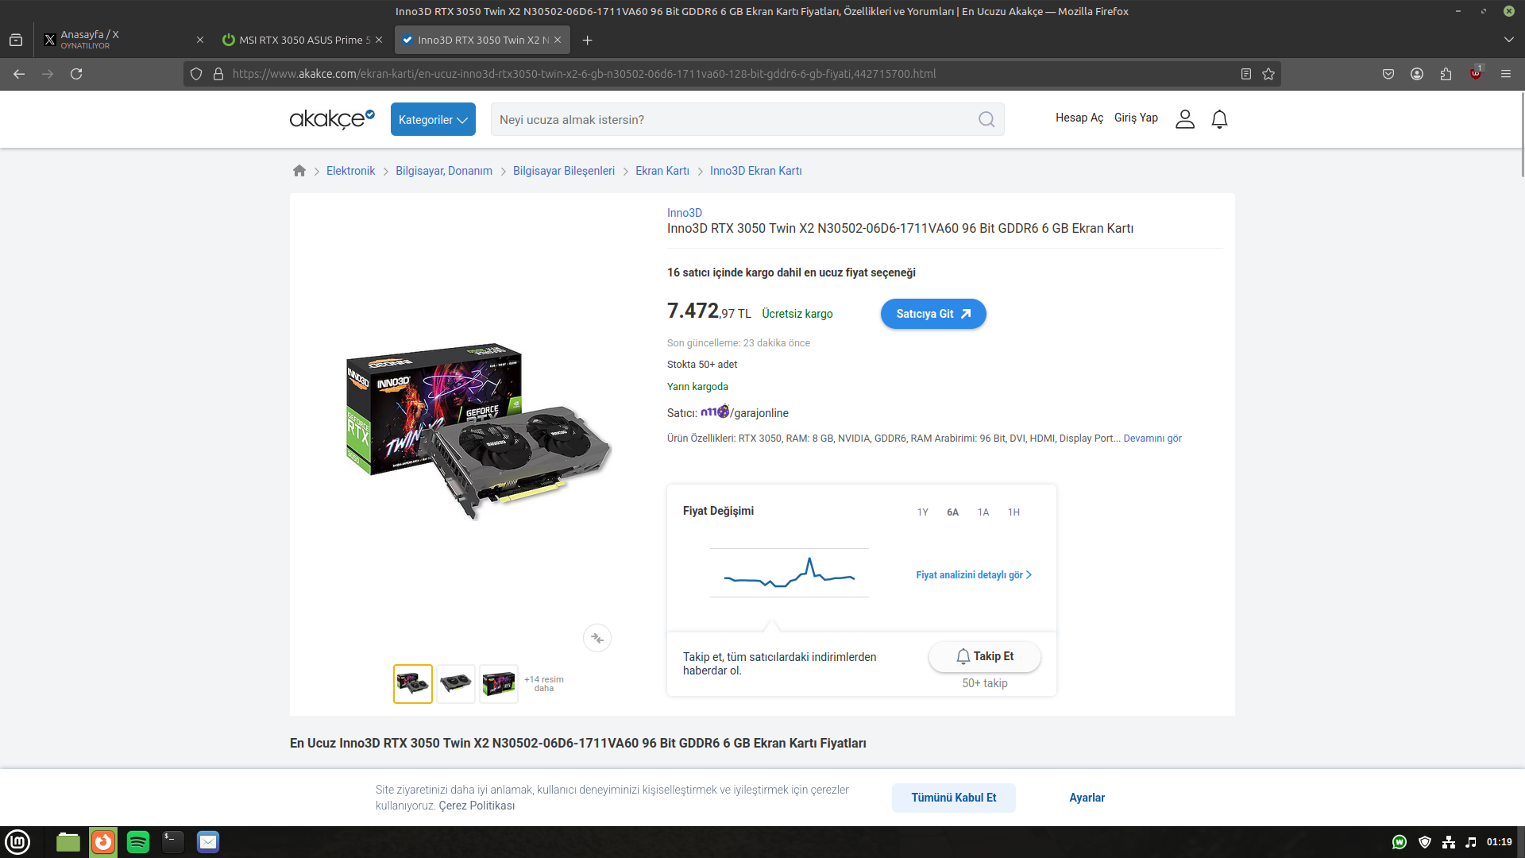Select the 1Y price range option
Viewport: 1525px width, 858px height.
922,512
